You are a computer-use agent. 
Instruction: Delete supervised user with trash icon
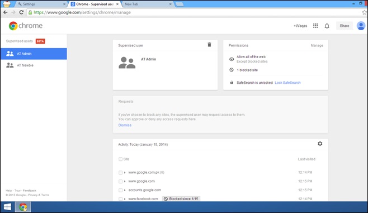[209, 45]
